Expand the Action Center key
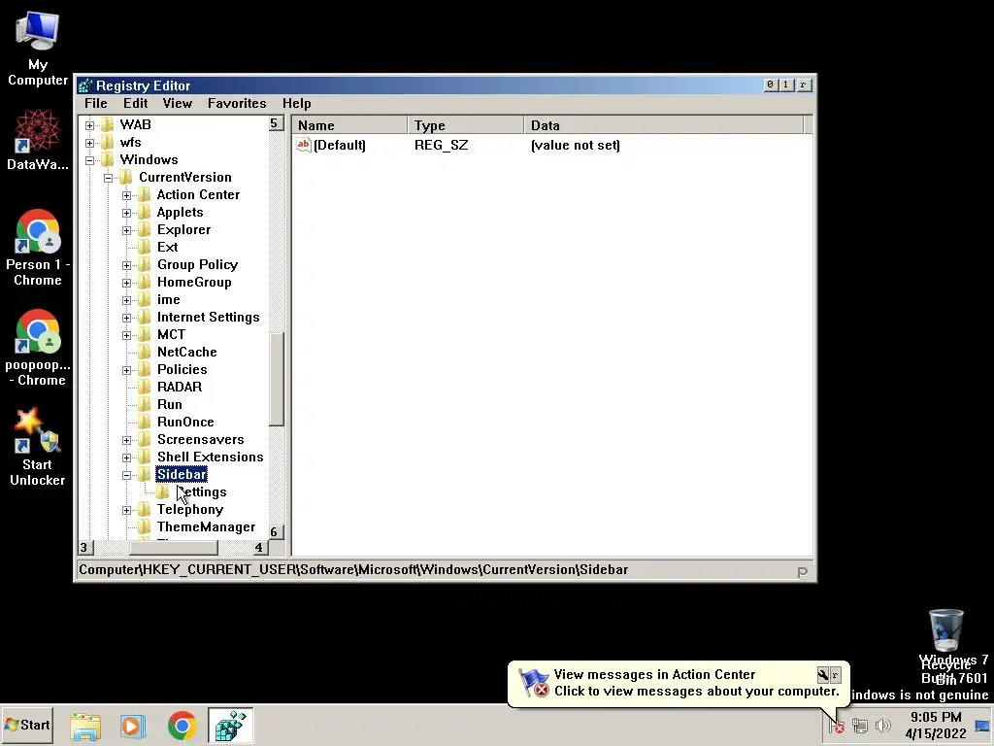The image size is (994, 746). (127, 195)
